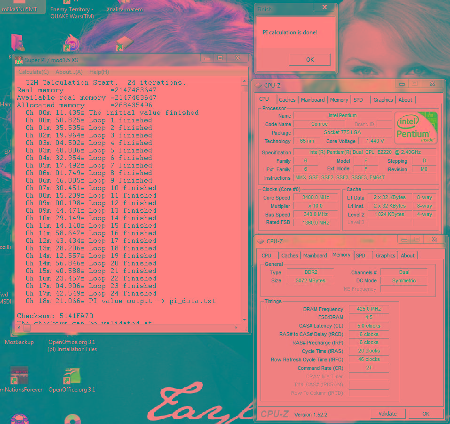
Task: Click Super PI horizontal scrollbar right arrow
Action: point(237,328)
